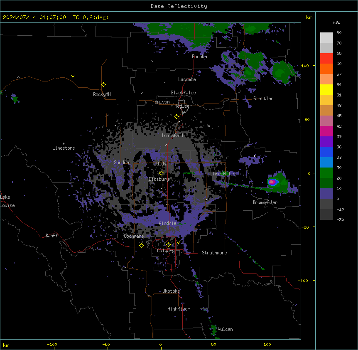Viewport: 358px width, 350px height.
Task: Select the Drumheller label
Action: [265, 202]
